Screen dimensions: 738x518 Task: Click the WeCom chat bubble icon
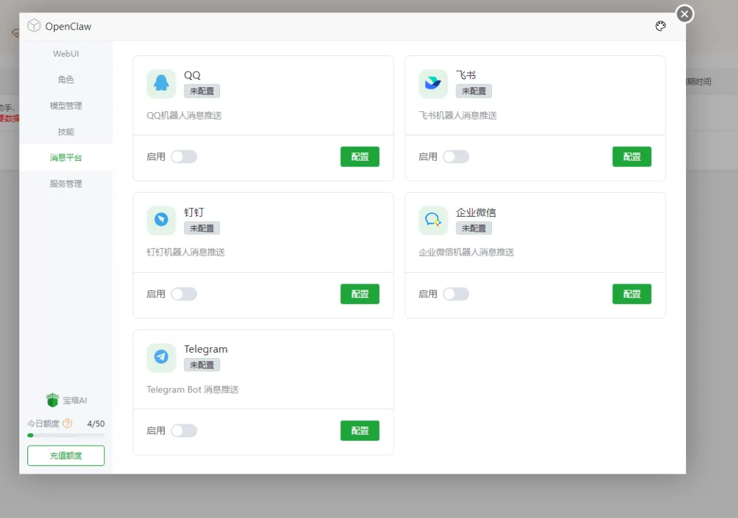point(433,220)
